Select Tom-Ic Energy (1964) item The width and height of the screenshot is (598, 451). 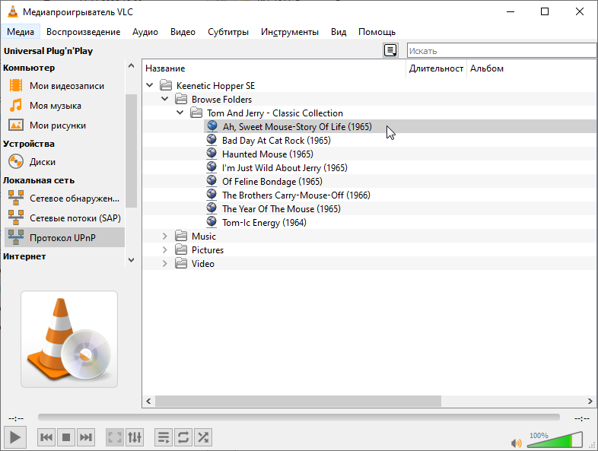click(264, 223)
